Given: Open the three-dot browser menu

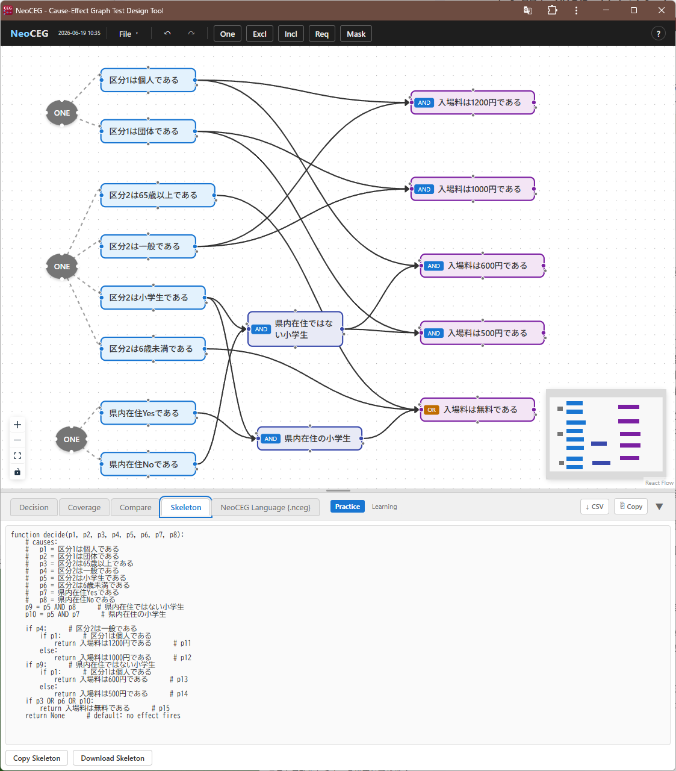Looking at the screenshot, I should (576, 10).
